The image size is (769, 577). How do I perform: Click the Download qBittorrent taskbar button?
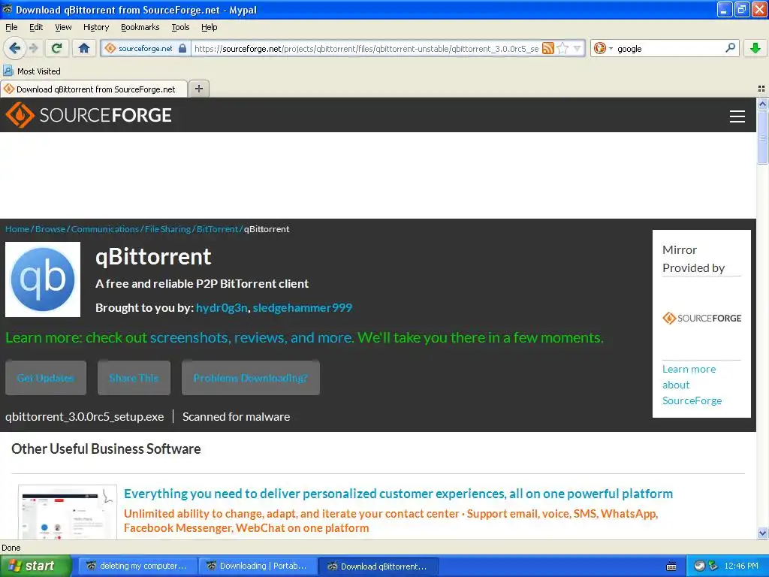378,566
